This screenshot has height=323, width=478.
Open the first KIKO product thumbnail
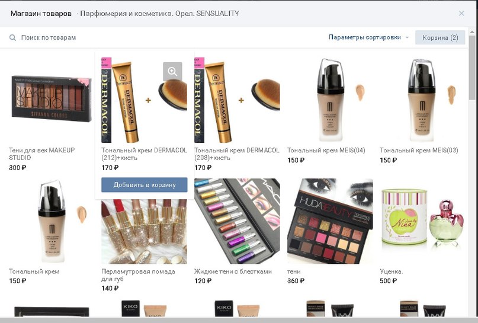(x=144, y=308)
